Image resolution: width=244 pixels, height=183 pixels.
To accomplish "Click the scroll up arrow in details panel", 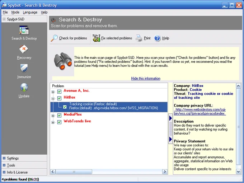I will 238,86.
